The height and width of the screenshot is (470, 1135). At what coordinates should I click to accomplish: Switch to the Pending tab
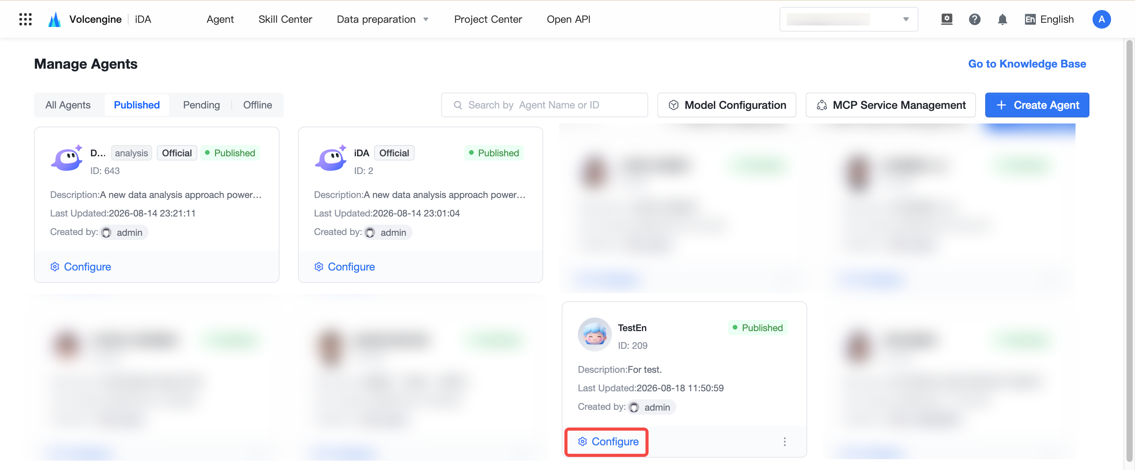[202, 105]
